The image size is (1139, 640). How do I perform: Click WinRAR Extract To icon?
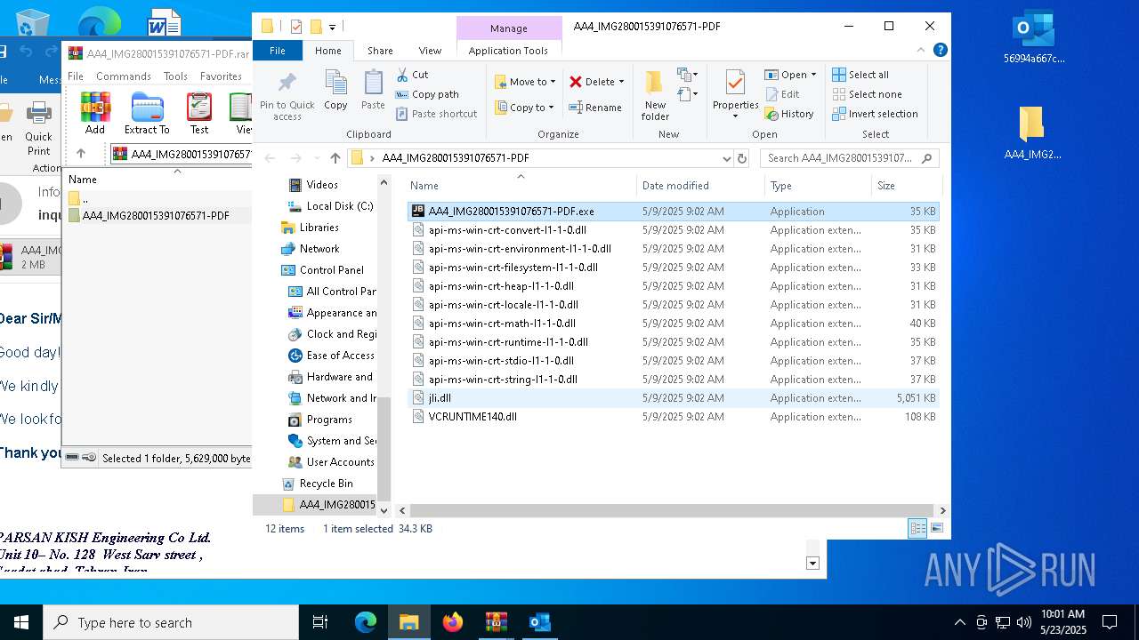[x=147, y=114]
